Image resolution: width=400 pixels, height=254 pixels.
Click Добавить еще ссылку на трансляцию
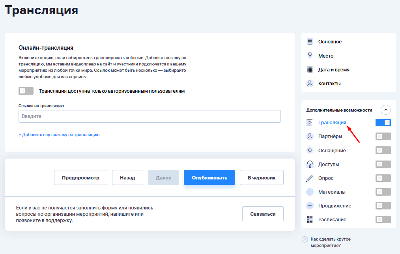click(59, 134)
